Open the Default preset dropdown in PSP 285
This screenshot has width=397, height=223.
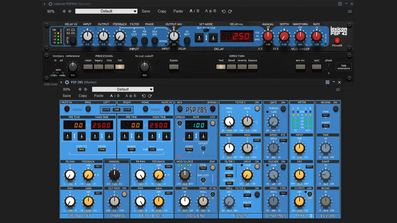123,89
